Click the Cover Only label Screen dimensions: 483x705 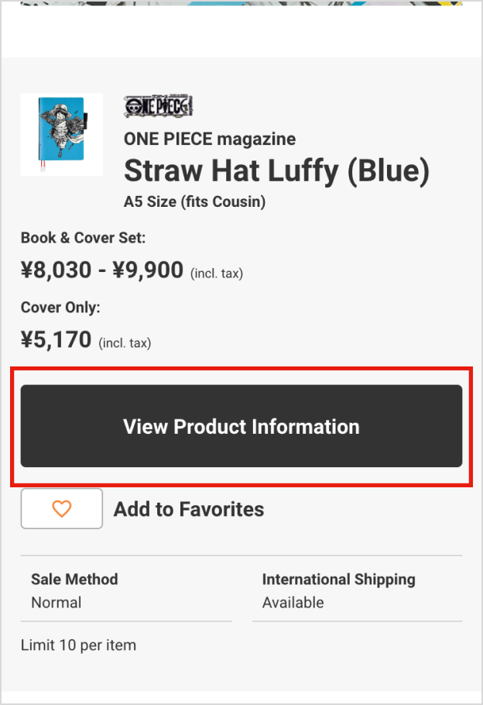coord(60,308)
